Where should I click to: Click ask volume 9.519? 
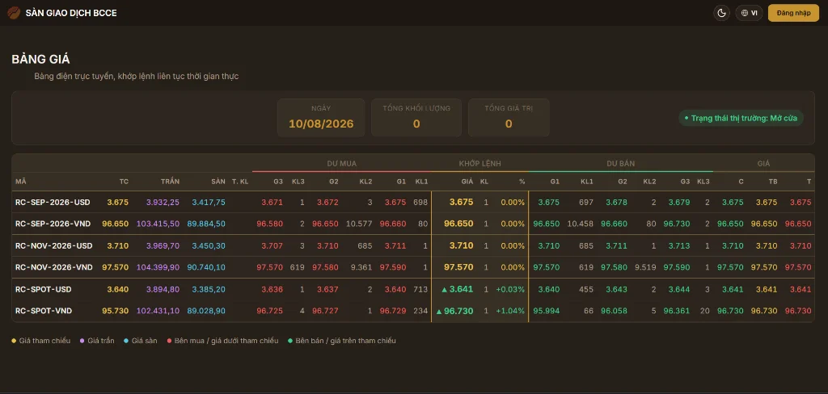pos(645,267)
